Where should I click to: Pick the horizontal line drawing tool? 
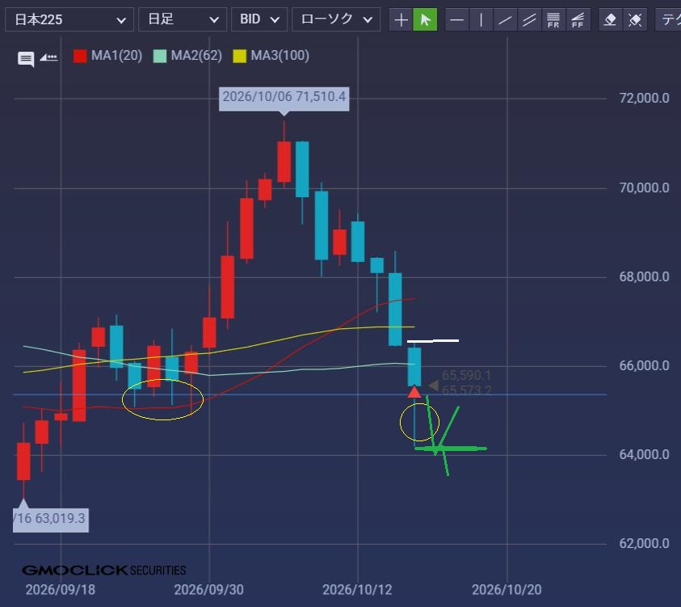pyautogui.click(x=457, y=20)
